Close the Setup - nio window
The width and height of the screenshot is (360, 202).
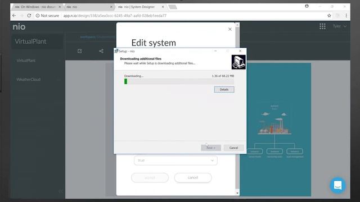coord(240,51)
